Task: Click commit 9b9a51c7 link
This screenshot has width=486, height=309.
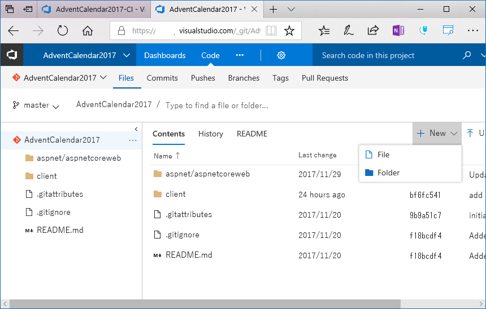Action: point(425,215)
